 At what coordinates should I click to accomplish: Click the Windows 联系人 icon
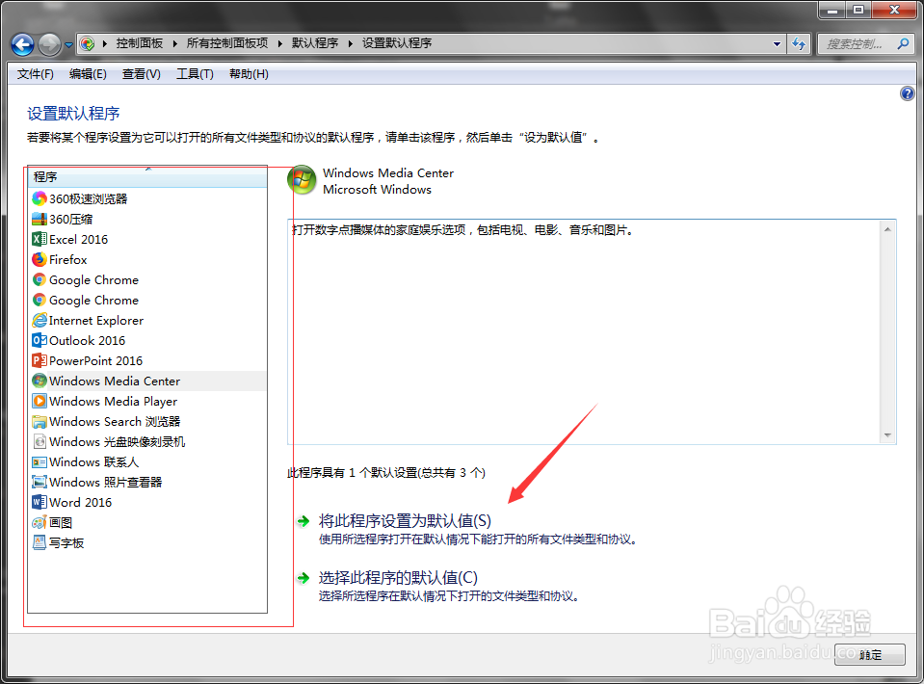click(40, 461)
